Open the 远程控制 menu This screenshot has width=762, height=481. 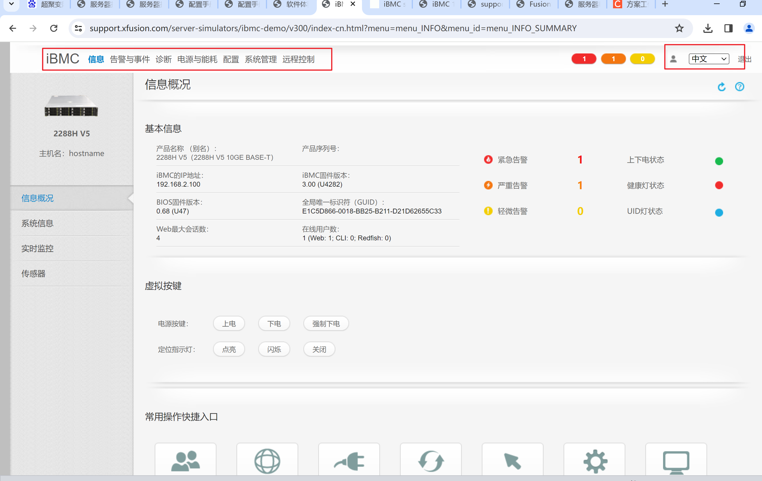pos(298,59)
